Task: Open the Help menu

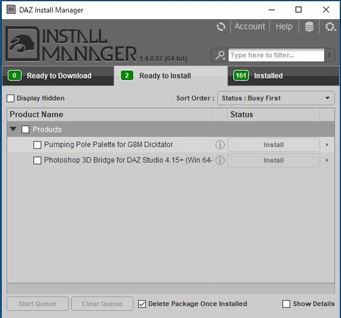Action: pyautogui.click(x=284, y=27)
